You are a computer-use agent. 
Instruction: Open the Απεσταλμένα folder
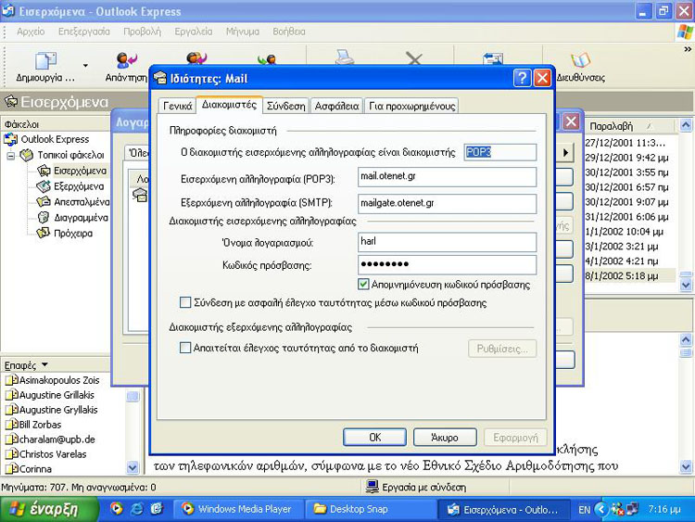82,202
